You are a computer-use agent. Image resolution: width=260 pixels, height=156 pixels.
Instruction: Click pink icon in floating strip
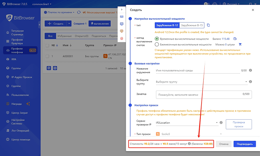pos(122,38)
